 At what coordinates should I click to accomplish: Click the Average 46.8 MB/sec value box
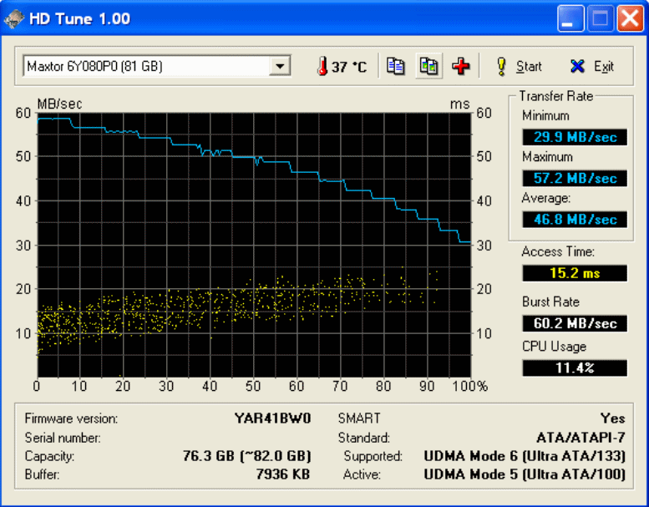pos(575,220)
